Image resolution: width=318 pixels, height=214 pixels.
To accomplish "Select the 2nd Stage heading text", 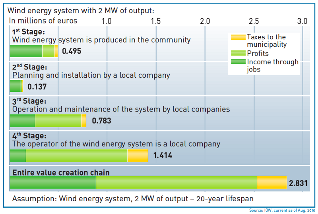I will (x=30, y=67).
